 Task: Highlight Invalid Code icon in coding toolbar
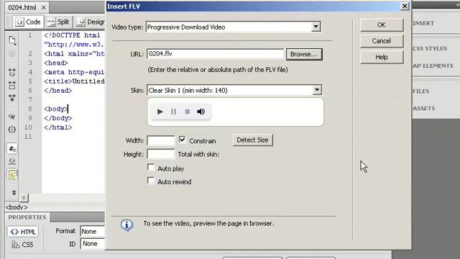coord(12,161)
